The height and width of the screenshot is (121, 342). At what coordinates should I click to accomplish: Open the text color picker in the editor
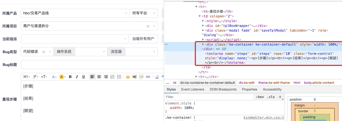[x=54, y=77]
